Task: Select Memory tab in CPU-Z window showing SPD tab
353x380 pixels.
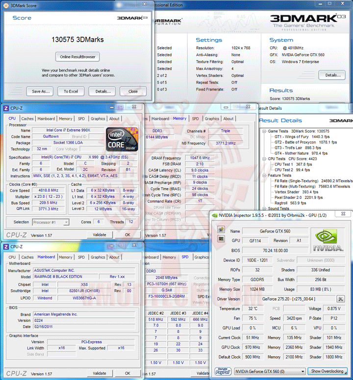Action: click(x=169, y=257)
